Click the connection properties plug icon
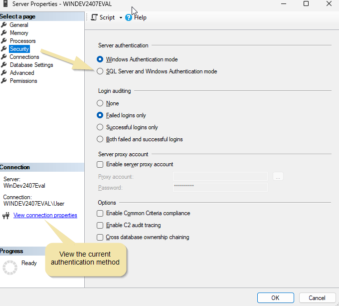The image size is (339, 306). (x=6, y=216)
